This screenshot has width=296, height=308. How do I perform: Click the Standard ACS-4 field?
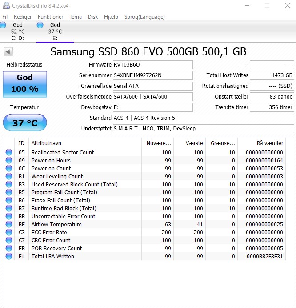(204, 118)
